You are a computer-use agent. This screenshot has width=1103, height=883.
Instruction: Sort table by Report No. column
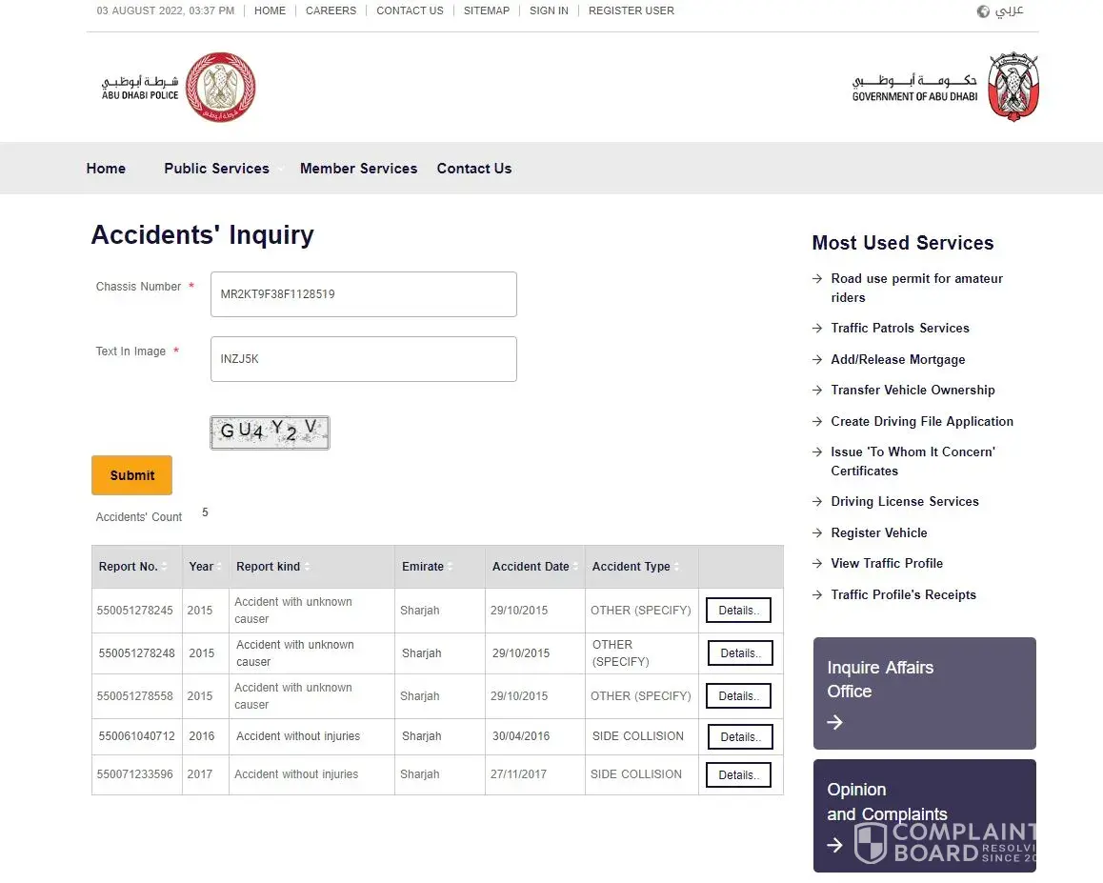point(164,567)
